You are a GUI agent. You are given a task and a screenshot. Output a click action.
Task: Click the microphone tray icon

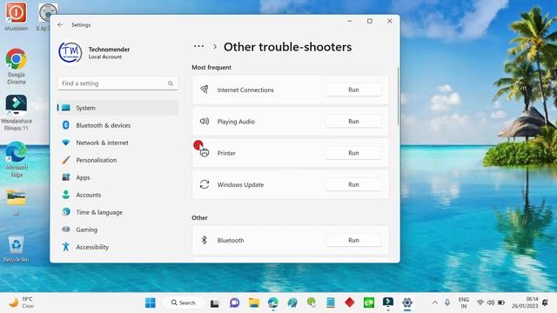[x=447, y=303]
